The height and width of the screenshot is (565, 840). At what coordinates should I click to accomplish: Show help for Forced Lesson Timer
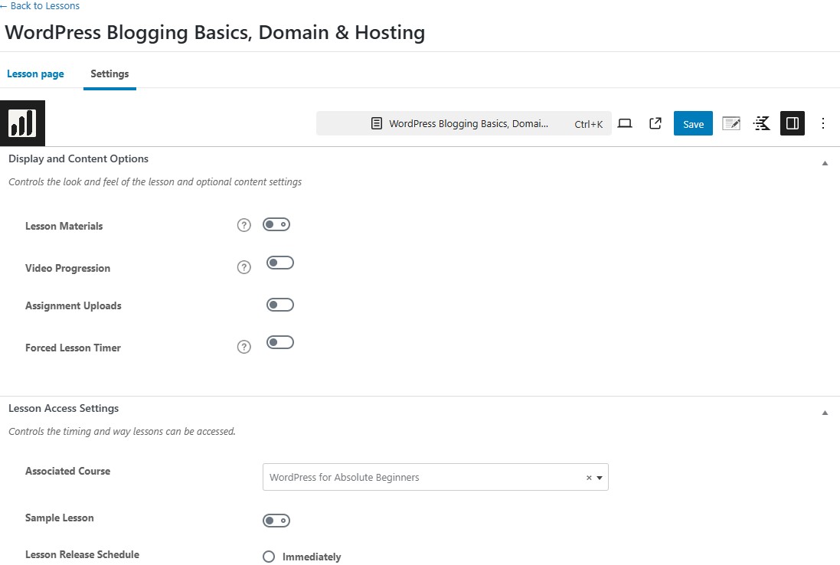[x=244, y=347]
